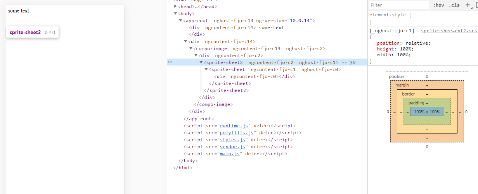Click the element.style rule header
The height and width of the screenshot is (194, 478).
coord(390,15)
